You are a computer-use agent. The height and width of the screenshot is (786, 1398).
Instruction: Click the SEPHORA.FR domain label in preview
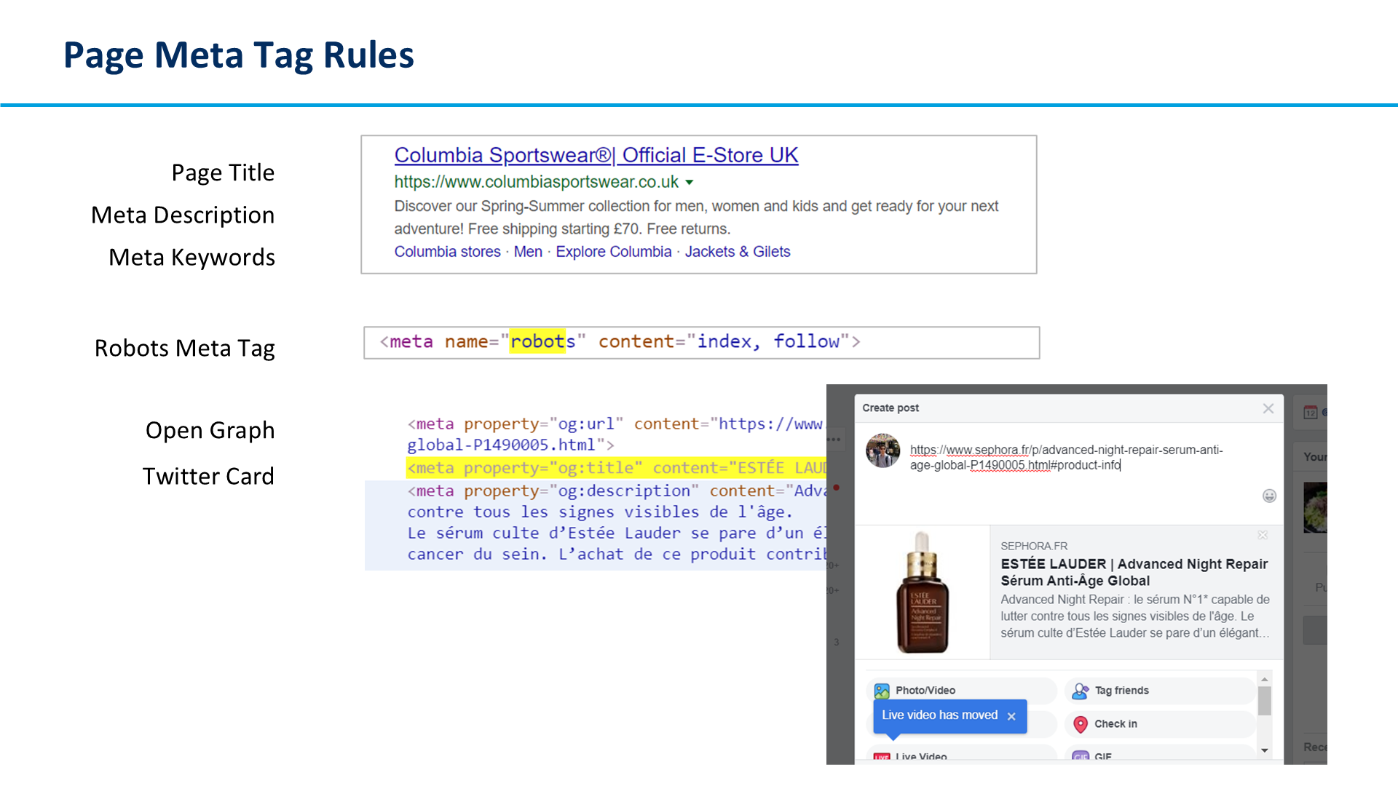[x=1033, y=546]
